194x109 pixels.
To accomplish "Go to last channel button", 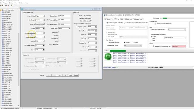I will [x=65, y=75].
